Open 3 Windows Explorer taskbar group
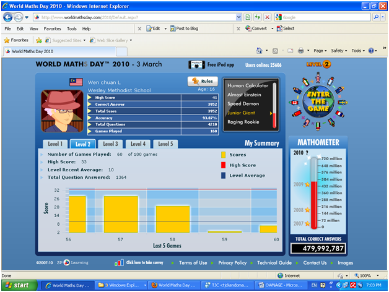This screenshot has height=292, width=389. pyautogui.click(x=121, y=285)
